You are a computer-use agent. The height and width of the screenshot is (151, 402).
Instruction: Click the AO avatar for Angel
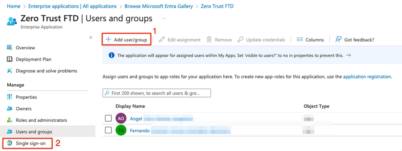coord(121,118)
